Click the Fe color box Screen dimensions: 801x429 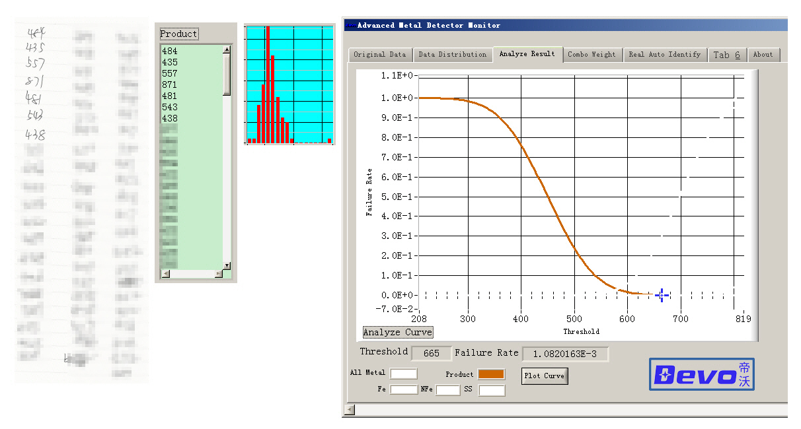click(x=404, y=390)
